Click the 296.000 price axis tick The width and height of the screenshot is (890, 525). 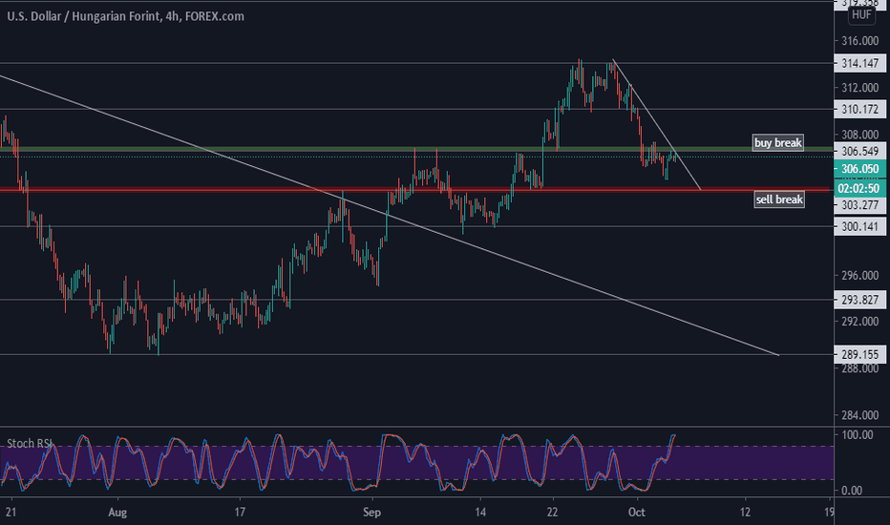pos(859,275)
